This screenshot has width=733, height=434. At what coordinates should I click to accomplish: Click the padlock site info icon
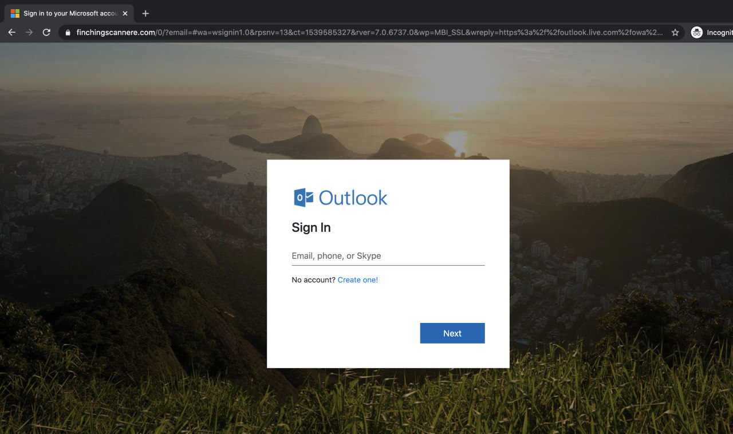coord(68,33)
